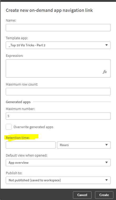Click the Publish to label

[x=14, y=173]
